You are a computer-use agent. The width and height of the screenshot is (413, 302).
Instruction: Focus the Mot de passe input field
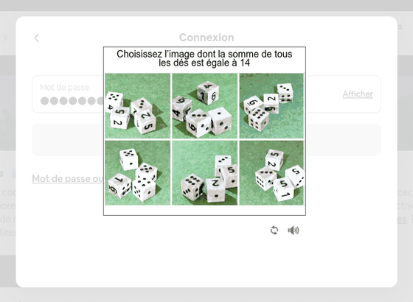tap(206, 94)
